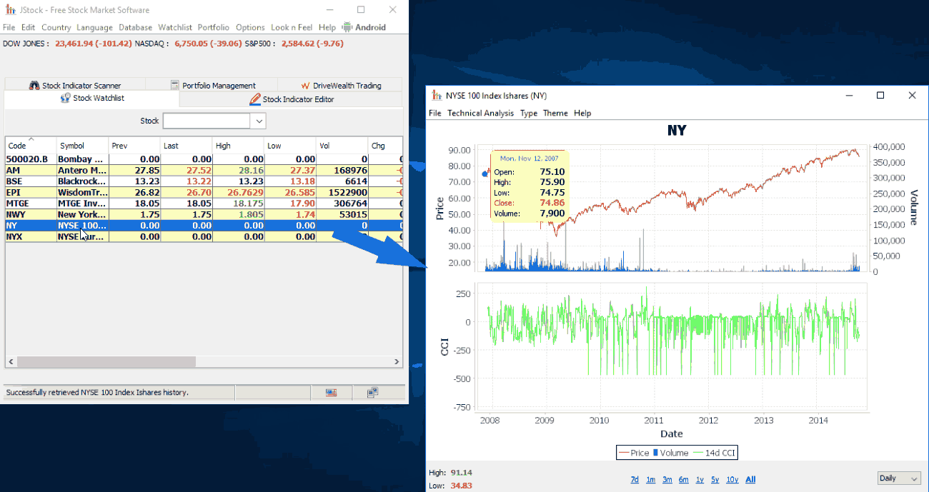Image resolution: width=929 pixels, height=492 pixels.
Task: Open the chart Type menu
Action: (529, 113)
